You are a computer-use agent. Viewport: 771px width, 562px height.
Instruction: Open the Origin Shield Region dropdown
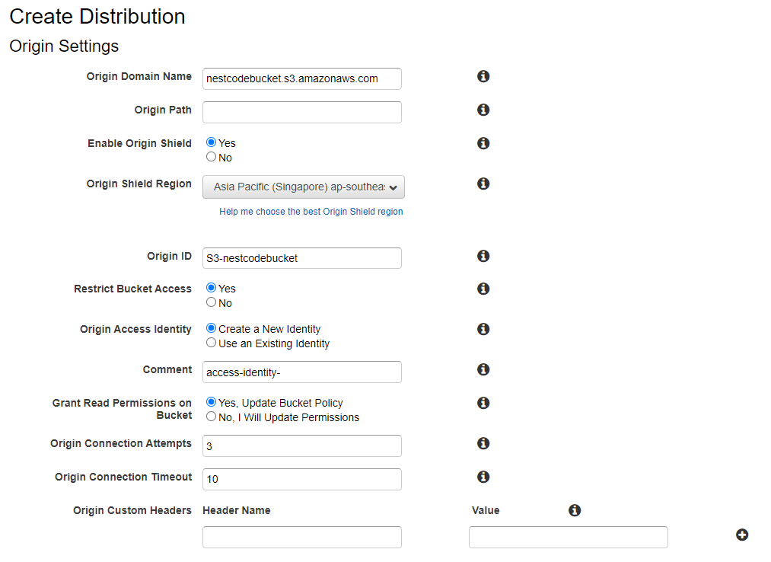point(302,187)
